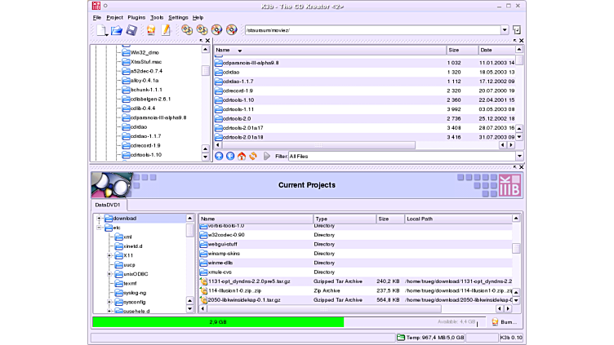Click into the /staumsum/moviez/ path field

pos(373,30)
